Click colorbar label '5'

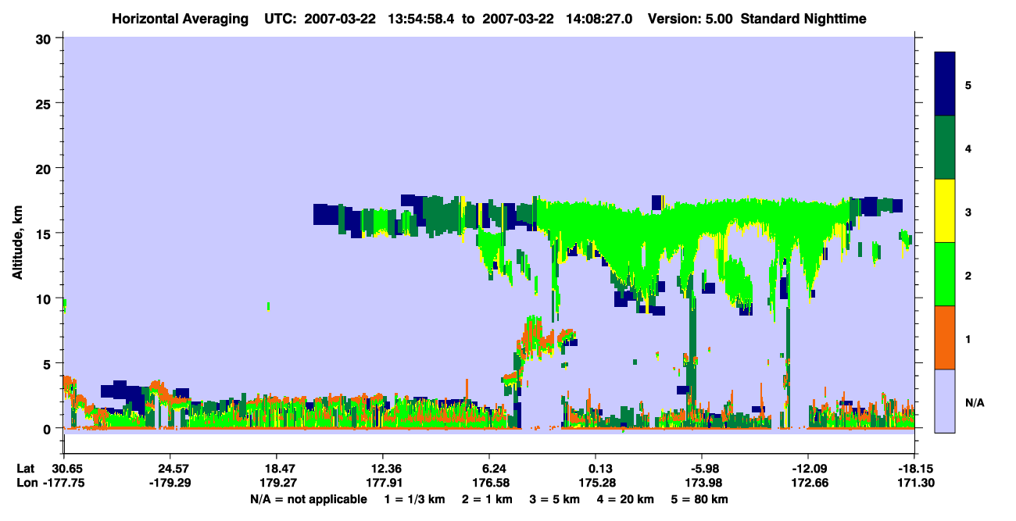968,84
